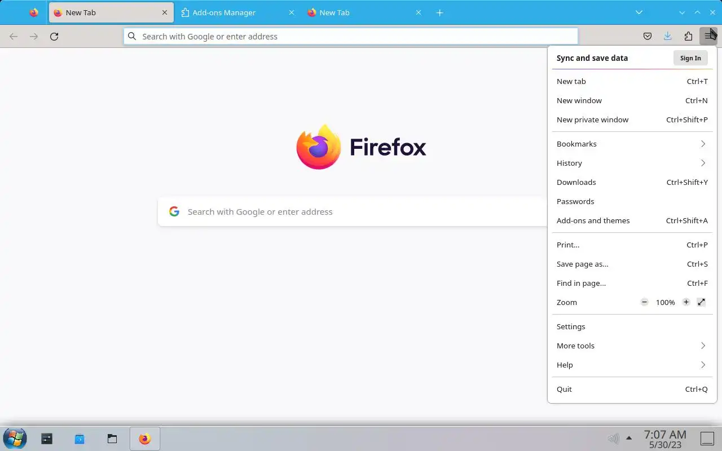This screenshot has width=722, height=451.
Task: Close the first New Tab
Action: point(164,12)
